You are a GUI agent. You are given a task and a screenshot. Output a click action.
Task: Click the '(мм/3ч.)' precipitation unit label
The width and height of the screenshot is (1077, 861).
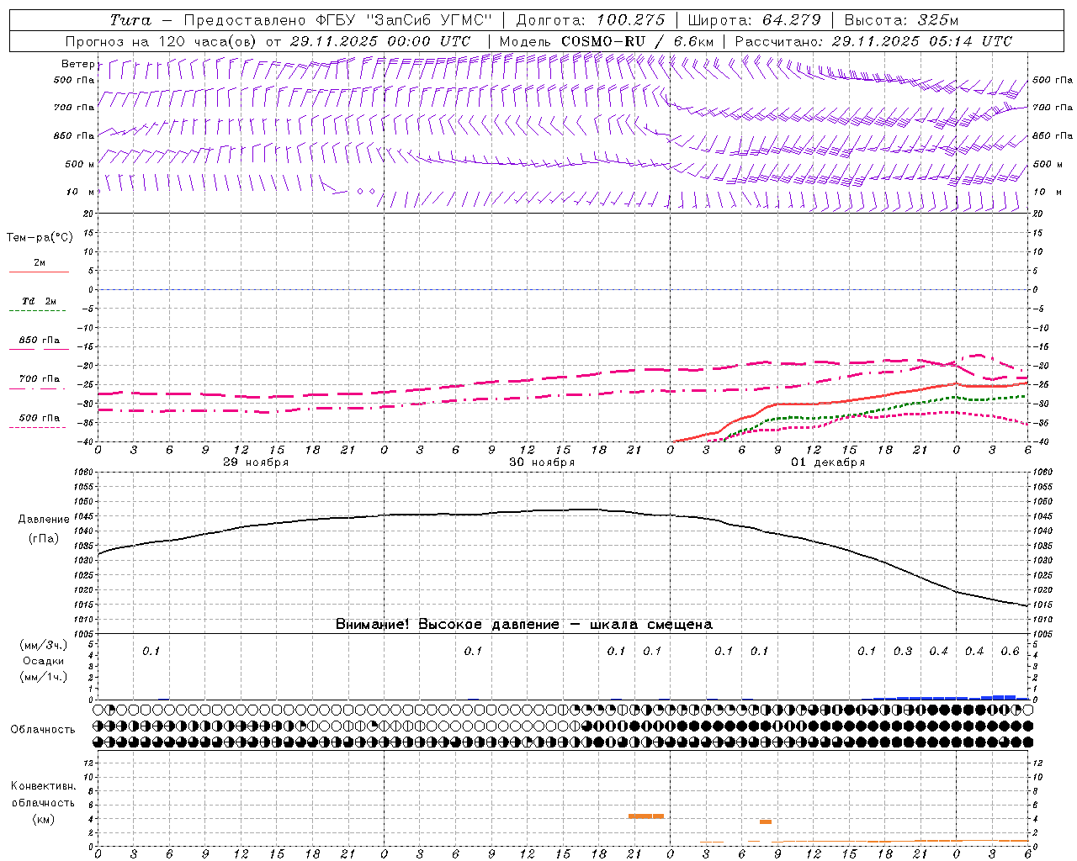44,645
